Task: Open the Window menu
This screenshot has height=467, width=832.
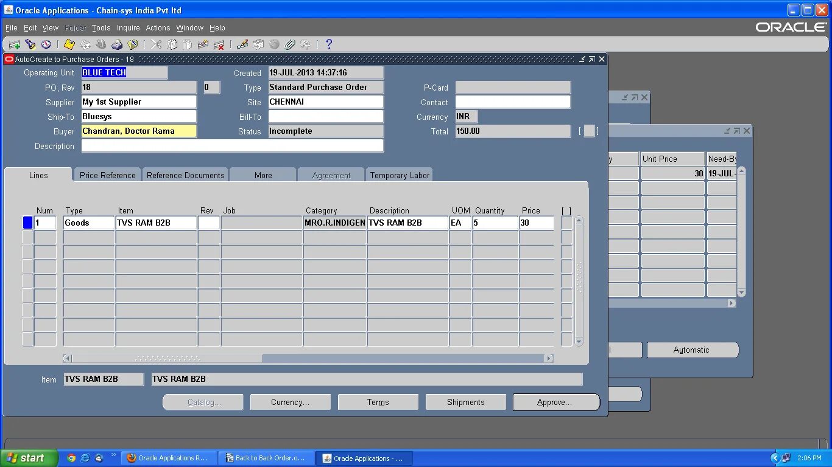Action: [190, 28]
